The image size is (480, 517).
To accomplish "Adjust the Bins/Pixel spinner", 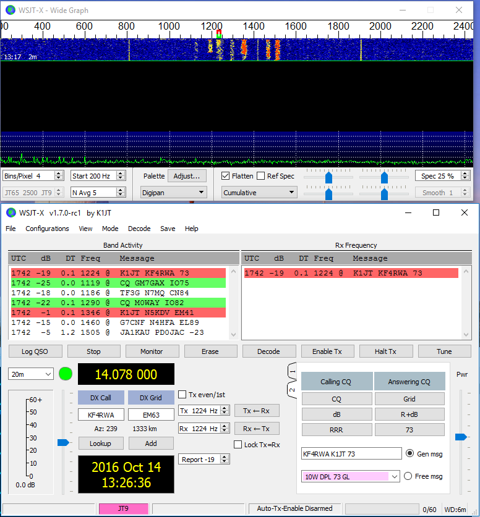I will click(x=59, y=175).
